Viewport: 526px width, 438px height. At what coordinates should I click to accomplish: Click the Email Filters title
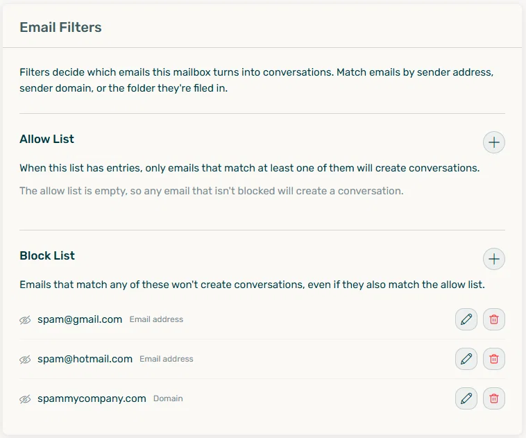pos(60,27)
